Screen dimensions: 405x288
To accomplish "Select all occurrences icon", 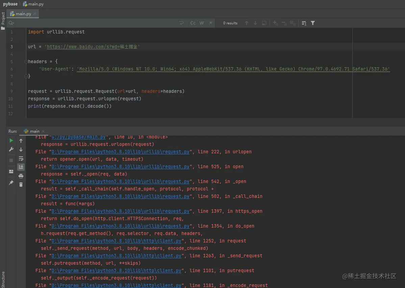I will 293,23.
